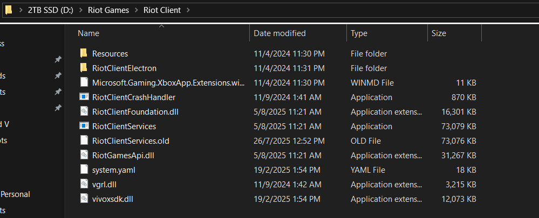
Task: Select the system.yaml file icon
Action: point(84,170)
